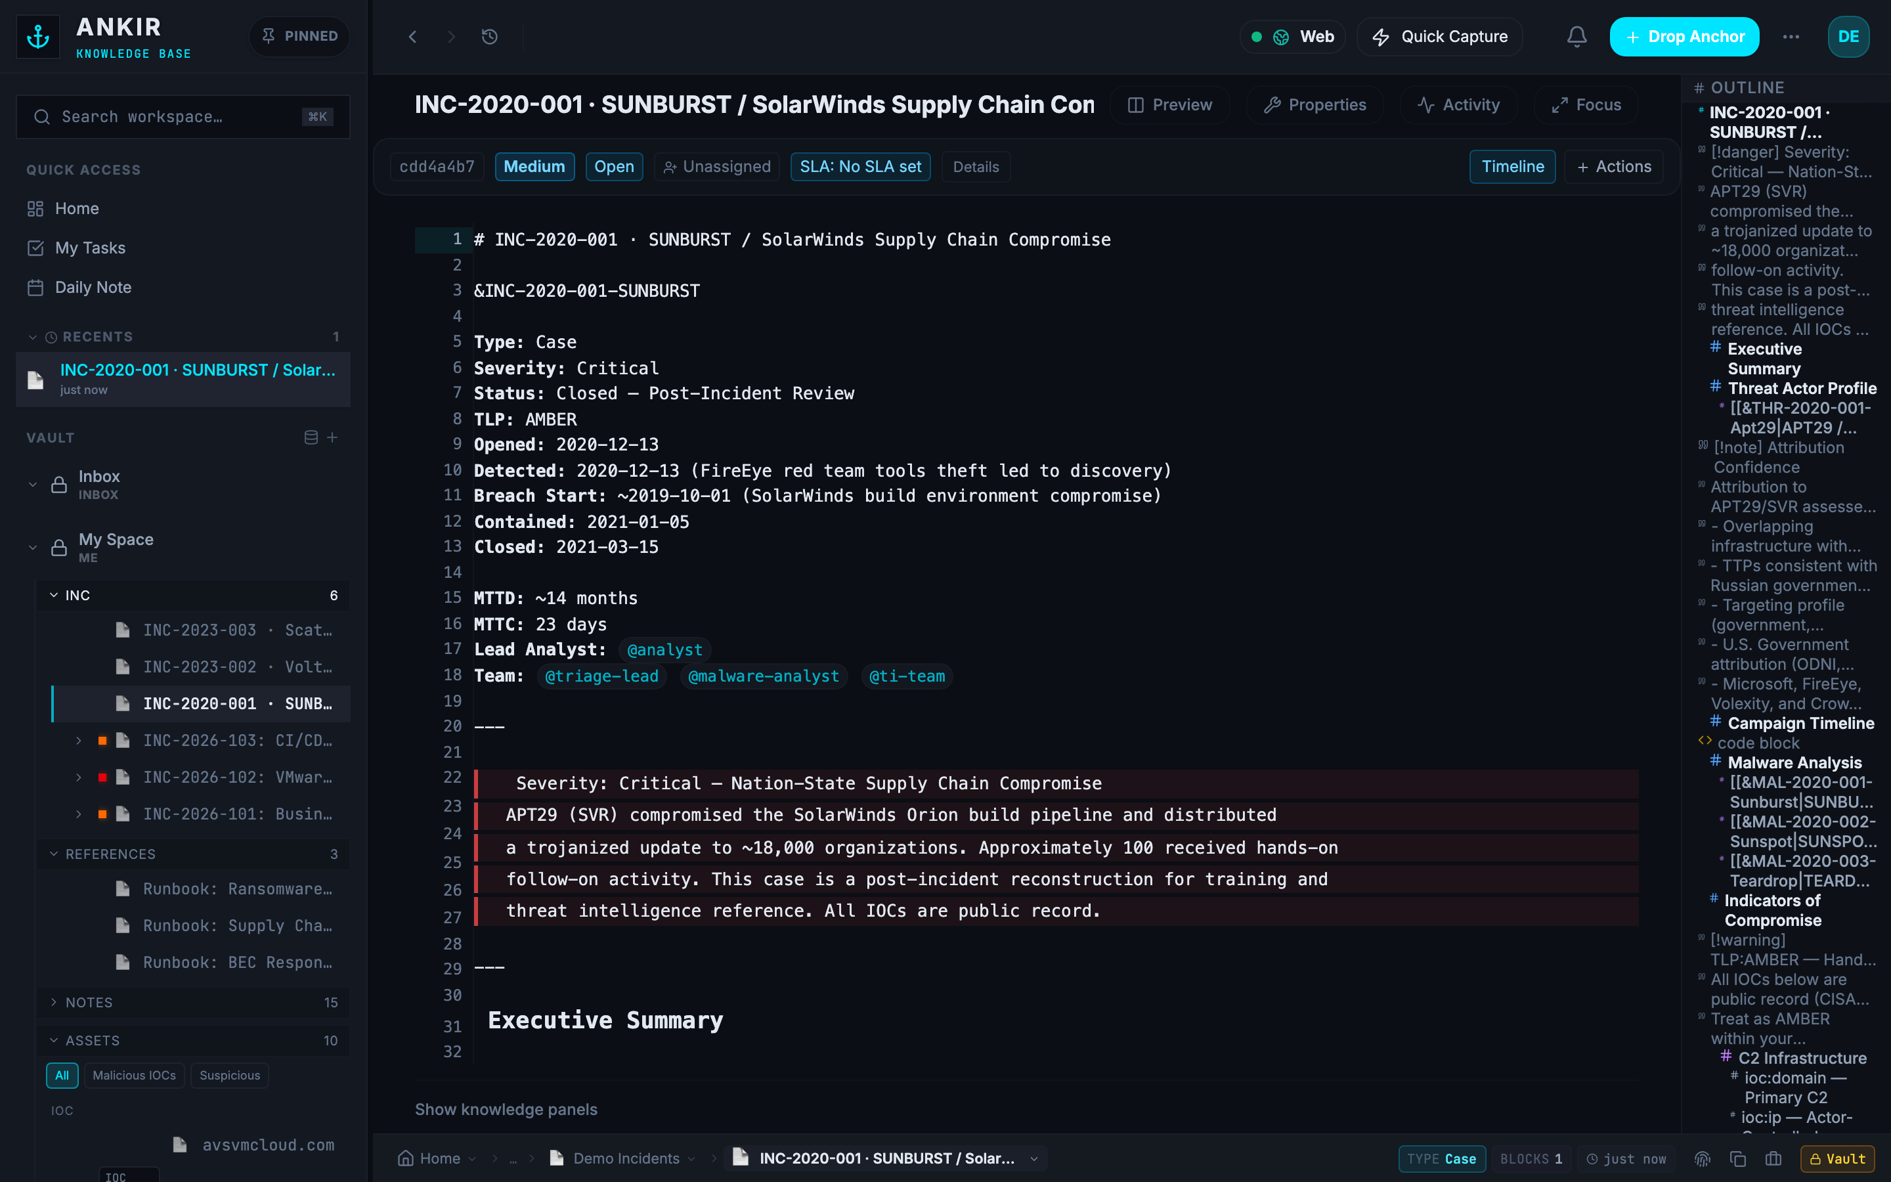Collapse the INC folder
This screenshot has width=1891, height=1182.
(x=53, y=596)
